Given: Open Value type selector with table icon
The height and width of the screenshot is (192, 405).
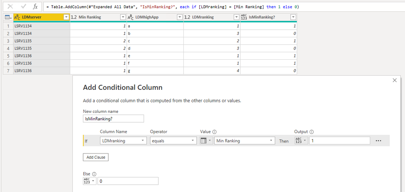Looking at the screenshot, I should [207, 140].
